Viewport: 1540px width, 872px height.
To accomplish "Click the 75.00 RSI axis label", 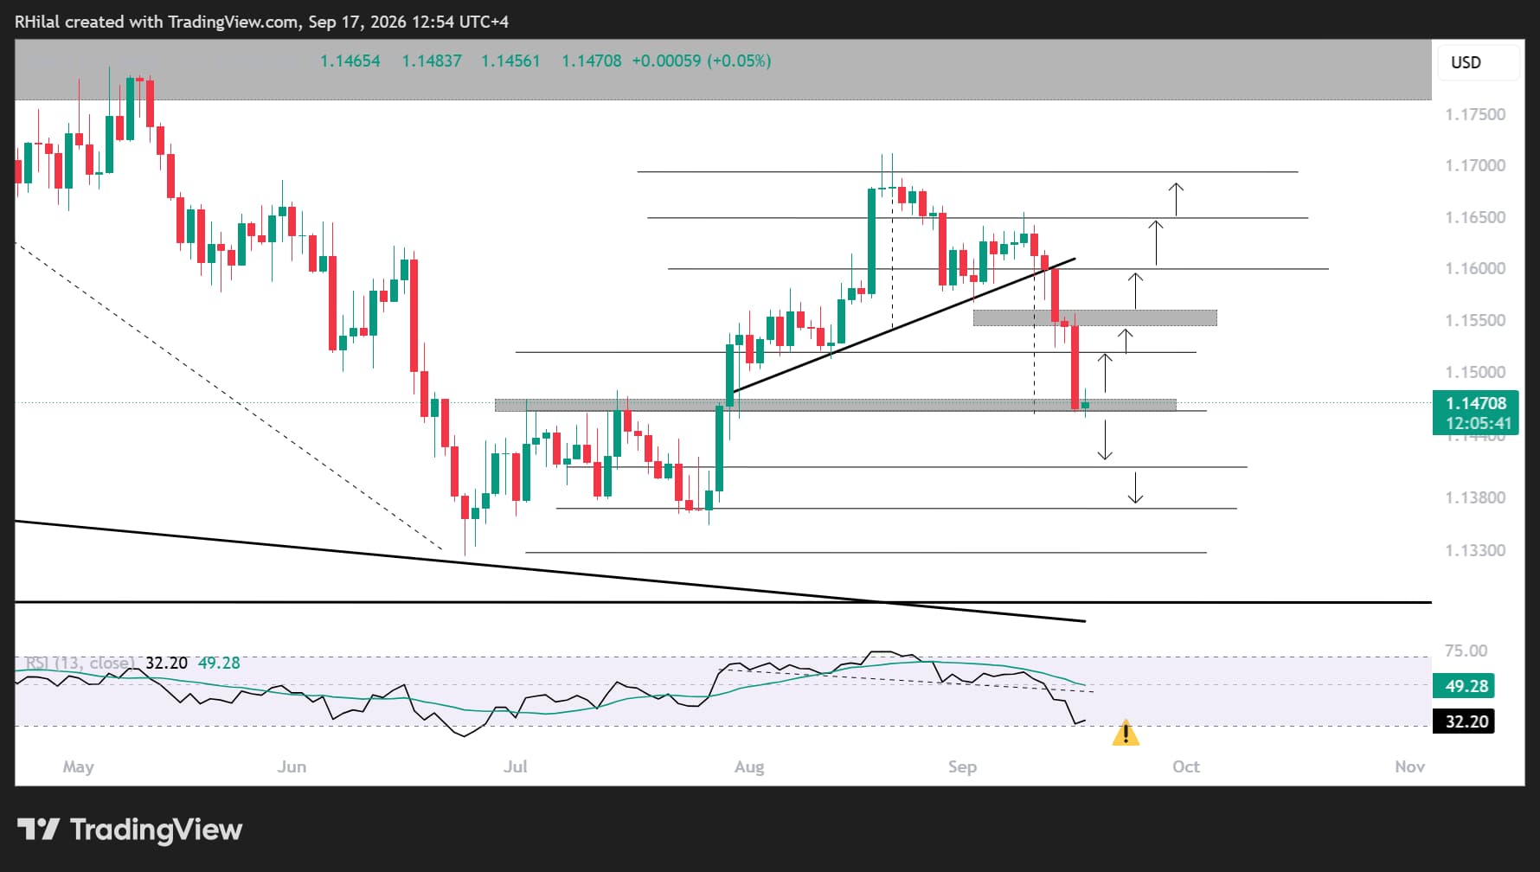I will click(x=1466, y=651).
